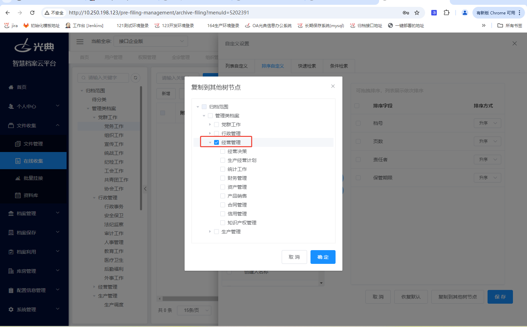Collapse the left tree panel arrow
Screen dimensions: 527x327
click(x=145, y=189)
